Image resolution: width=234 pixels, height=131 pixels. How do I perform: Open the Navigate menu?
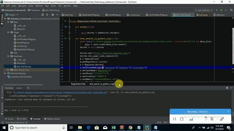pyautogui.click(x=22, y=6)
